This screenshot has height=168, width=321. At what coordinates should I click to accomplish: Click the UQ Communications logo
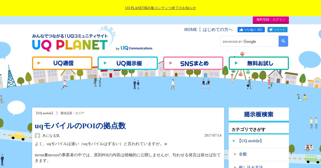point(136,48)
